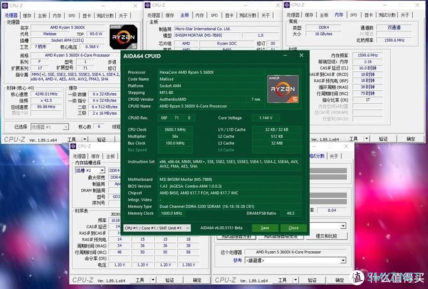Switch to 处理器 tab in memory window

[x=293, y=15]
